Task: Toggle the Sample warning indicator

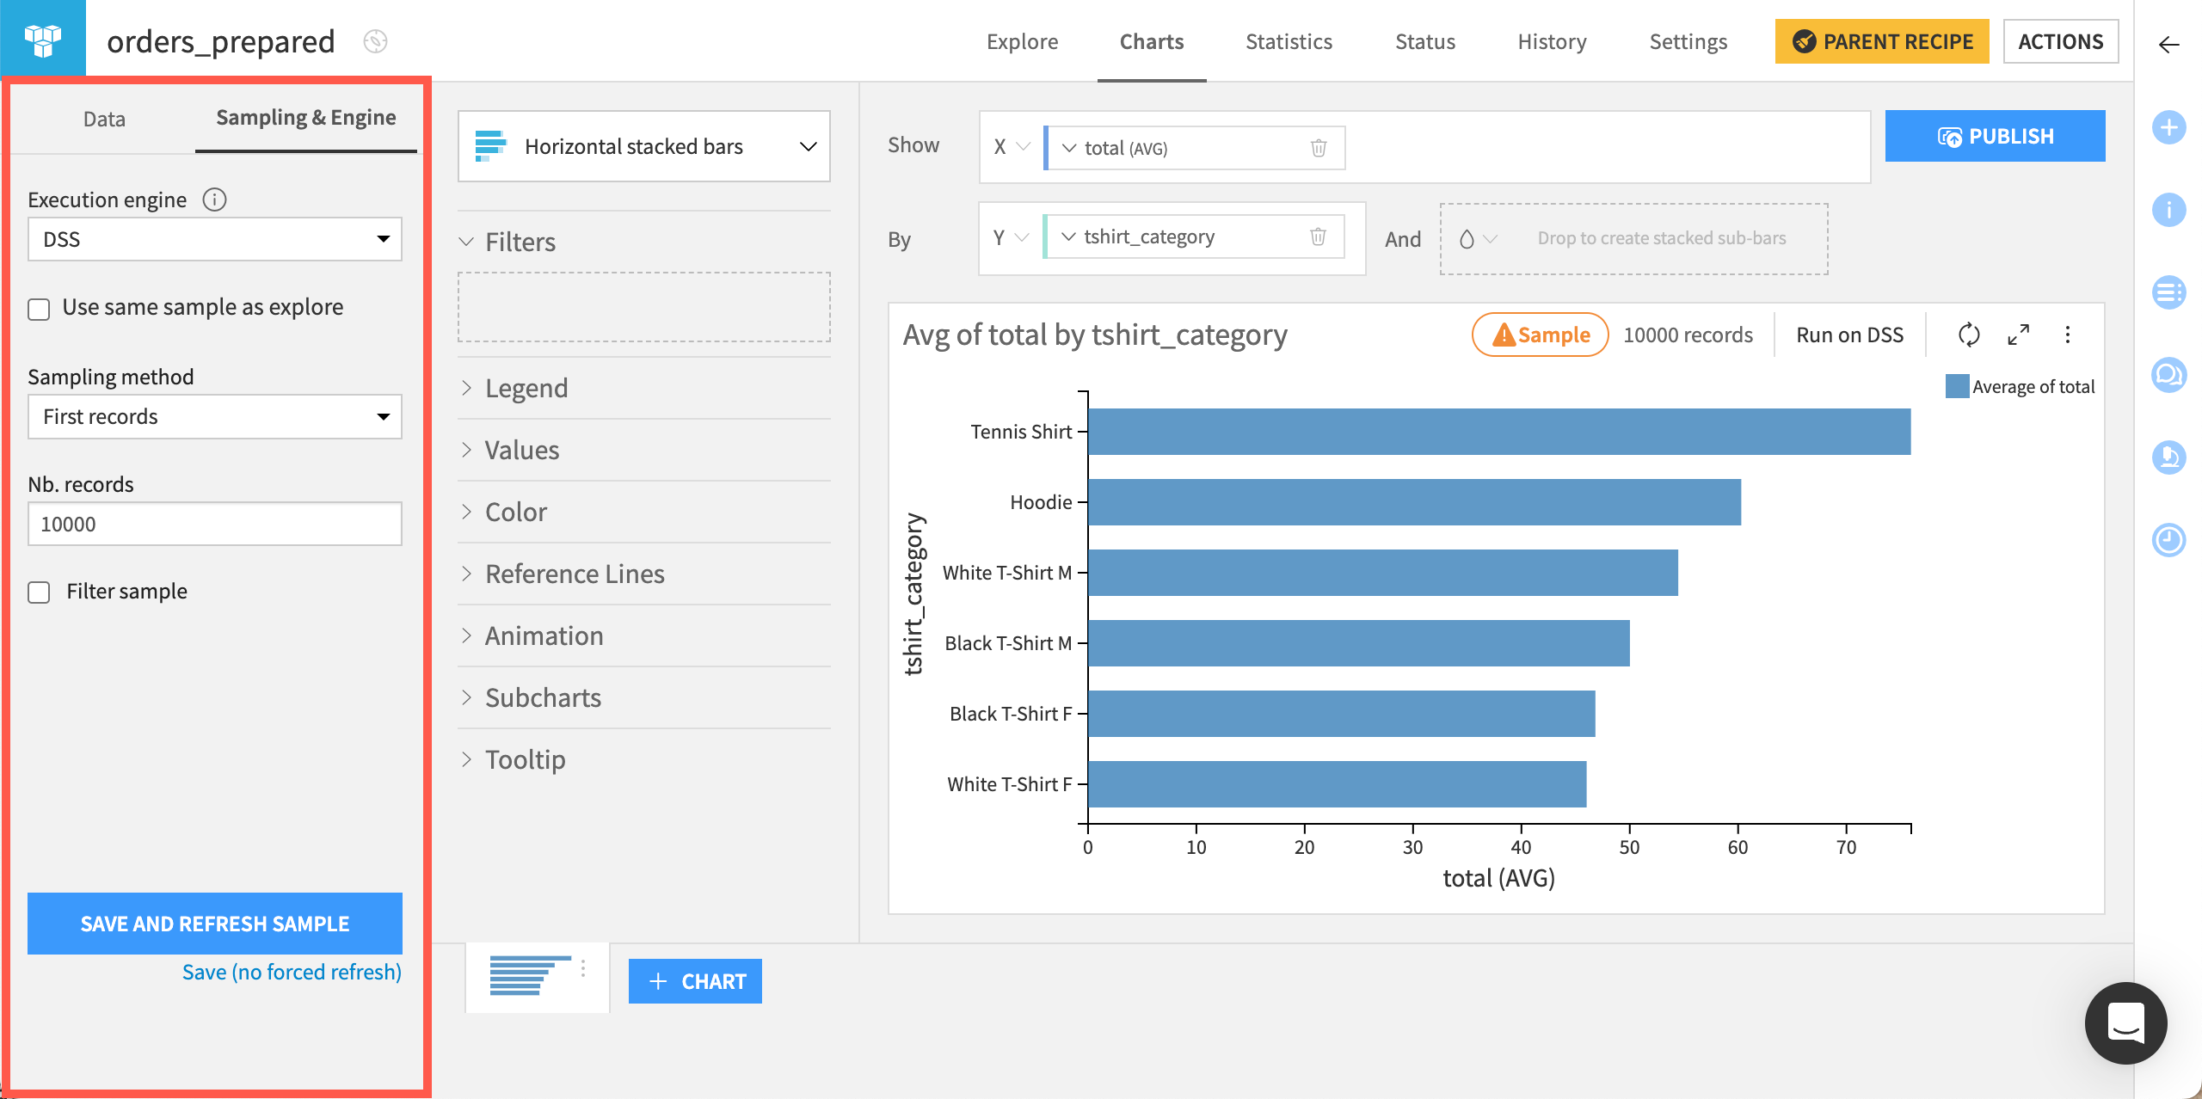Action: (1539, 335)
